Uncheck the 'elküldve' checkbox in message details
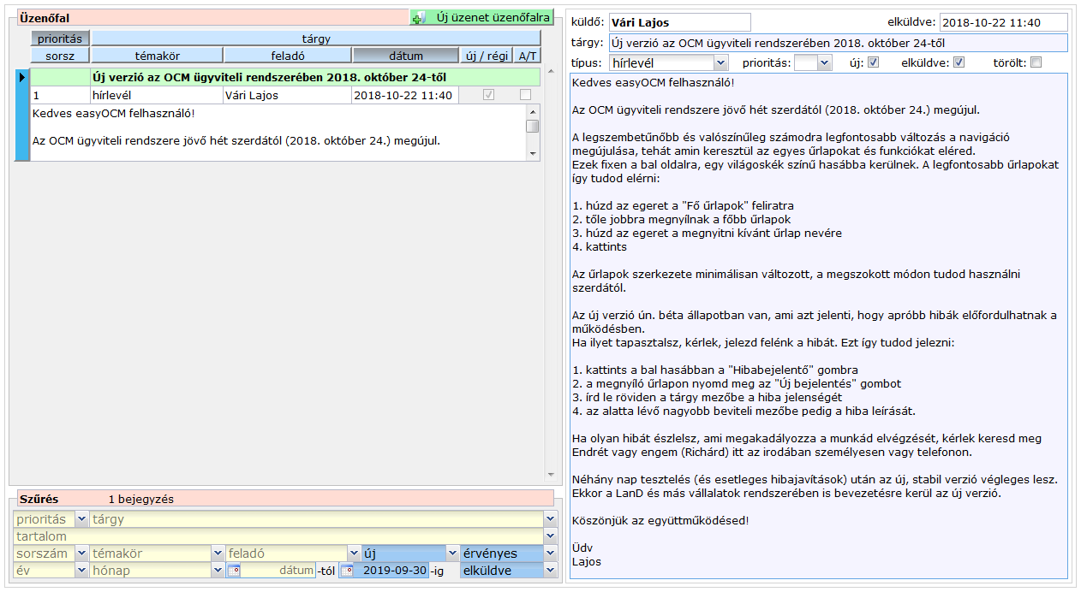Image resolution: width=1081 pixels, height=592 pixels. coord(959,62)
